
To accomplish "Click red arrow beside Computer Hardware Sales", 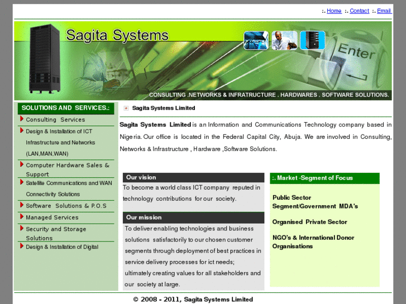I will (22, 165).
